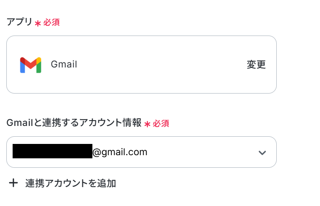This screenshot has width=320, height=206.
Task: Click the アプリ field label
Action: [x=19, y=22]
